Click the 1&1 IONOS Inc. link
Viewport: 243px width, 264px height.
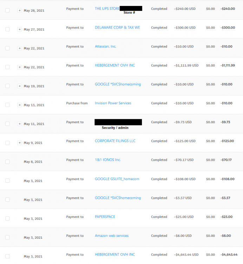(107, 160)
